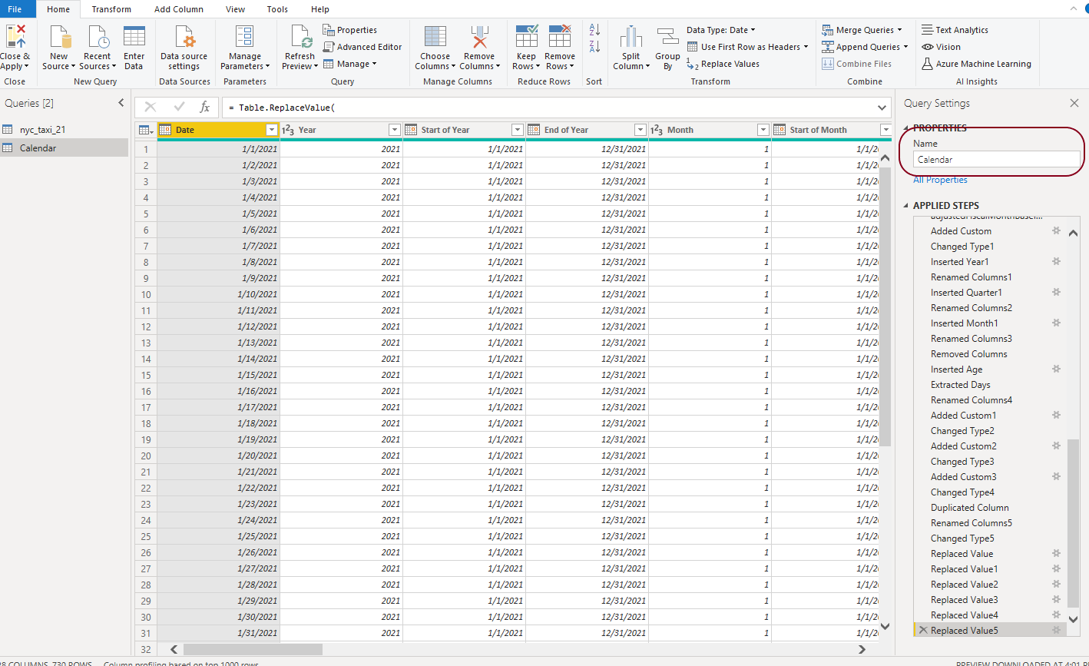Click the Refresh Preview icon
1089x666 pixels.
(300, 37)
